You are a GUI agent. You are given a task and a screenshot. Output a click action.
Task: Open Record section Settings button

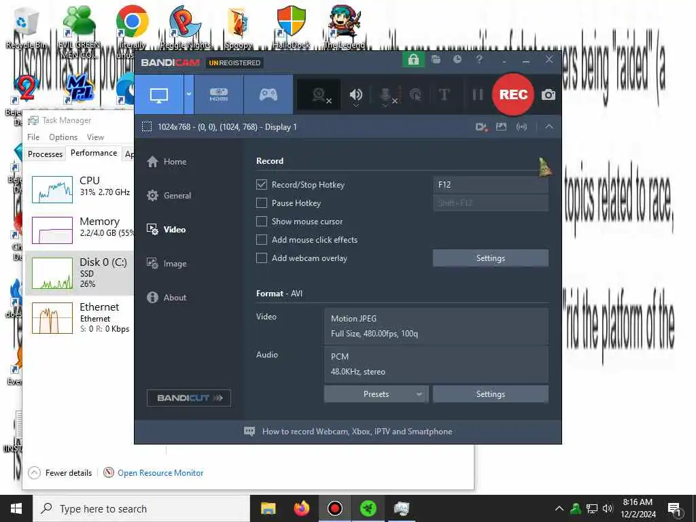click(491, 258)
